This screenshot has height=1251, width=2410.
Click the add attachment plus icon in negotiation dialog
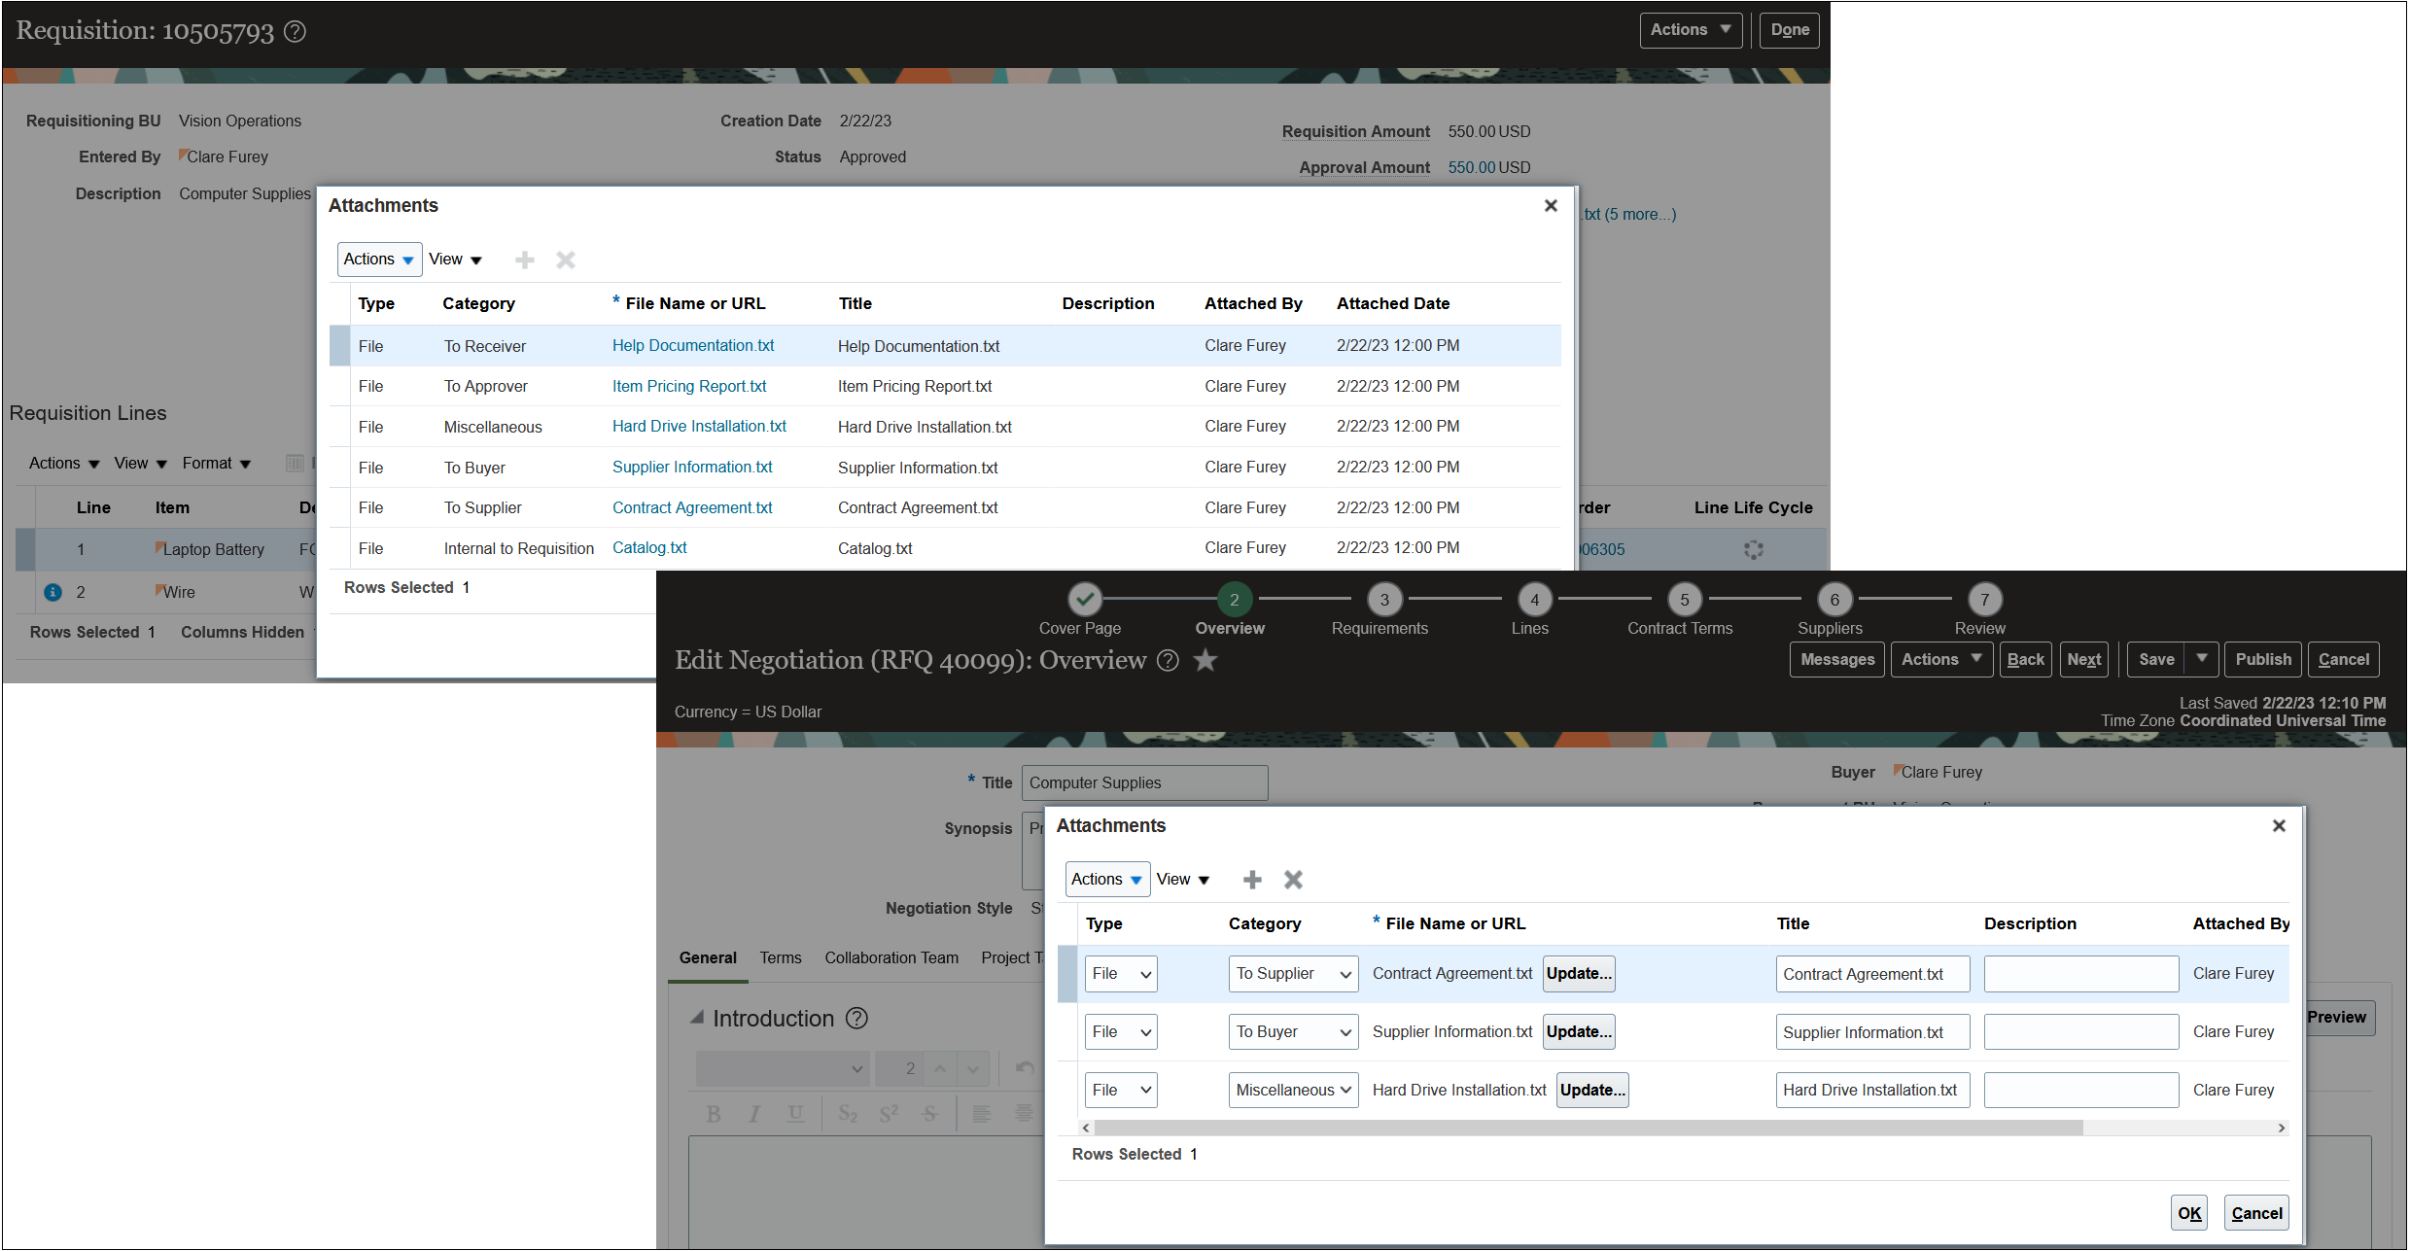[x=1252, y=880]
